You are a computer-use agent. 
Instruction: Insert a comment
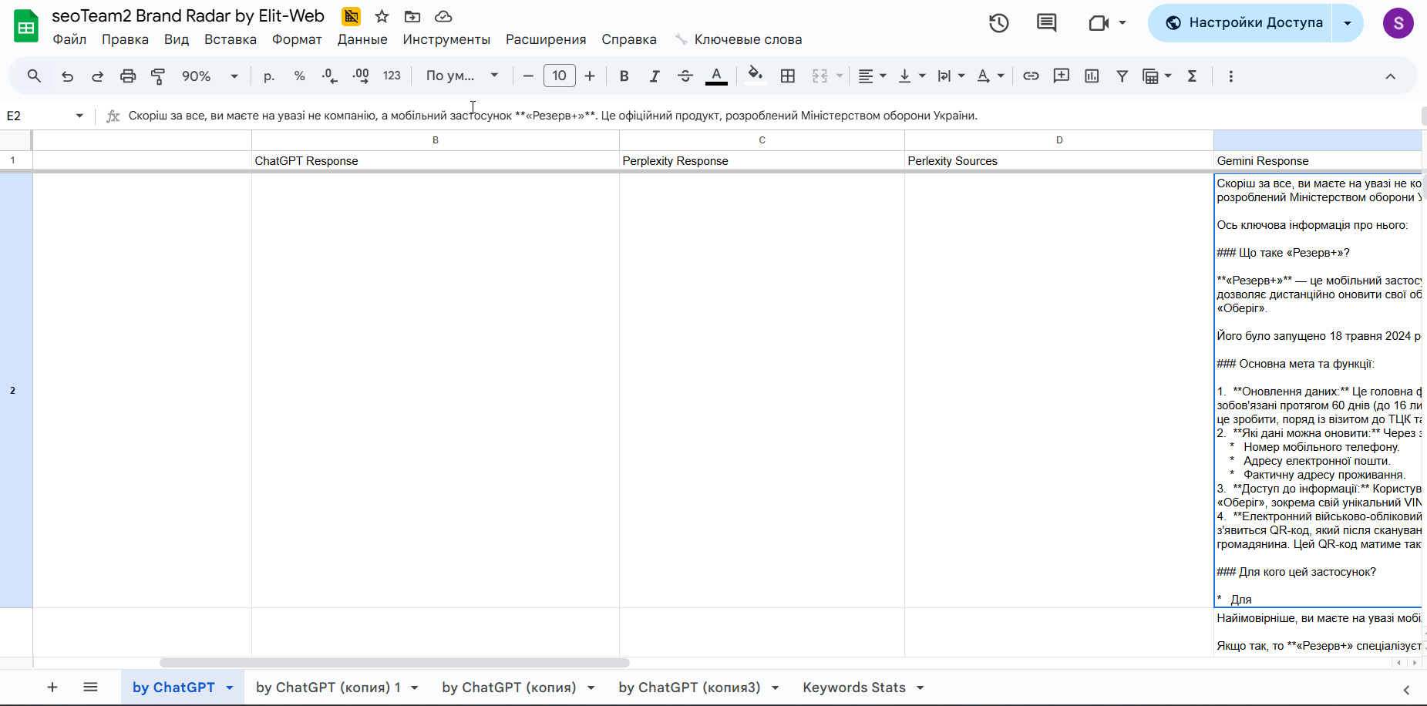(x=1062, y=76)
